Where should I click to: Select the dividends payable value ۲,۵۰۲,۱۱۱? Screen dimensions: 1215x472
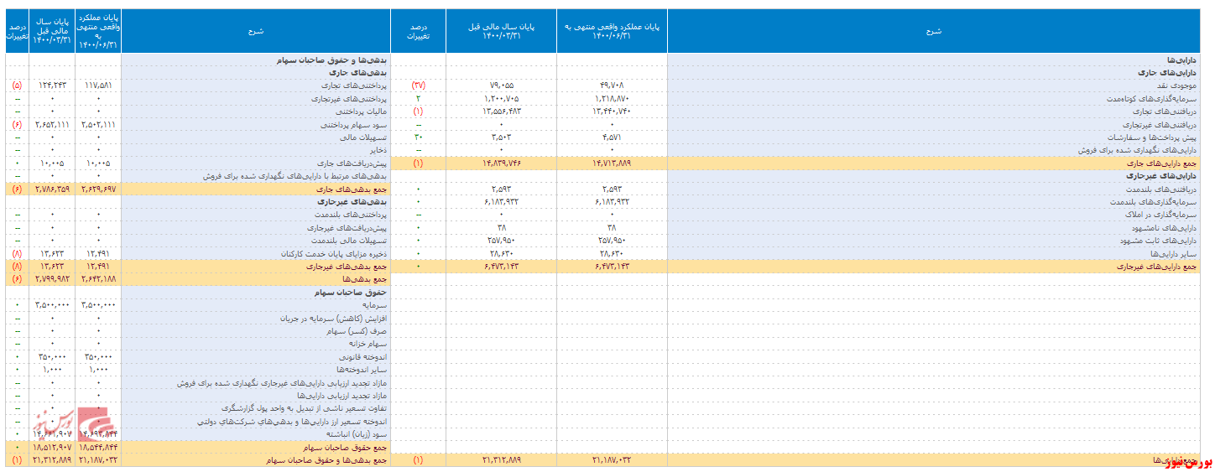click(98, 124)
